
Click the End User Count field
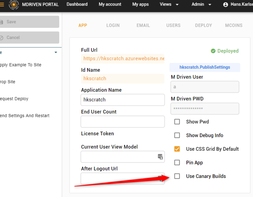(123, 121)
